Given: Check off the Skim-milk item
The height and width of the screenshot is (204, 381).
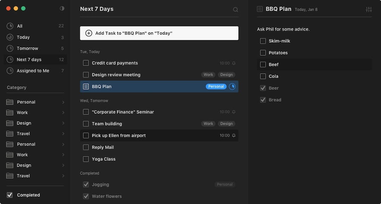Looking at the screenshot, I should (x=263, y=41).
